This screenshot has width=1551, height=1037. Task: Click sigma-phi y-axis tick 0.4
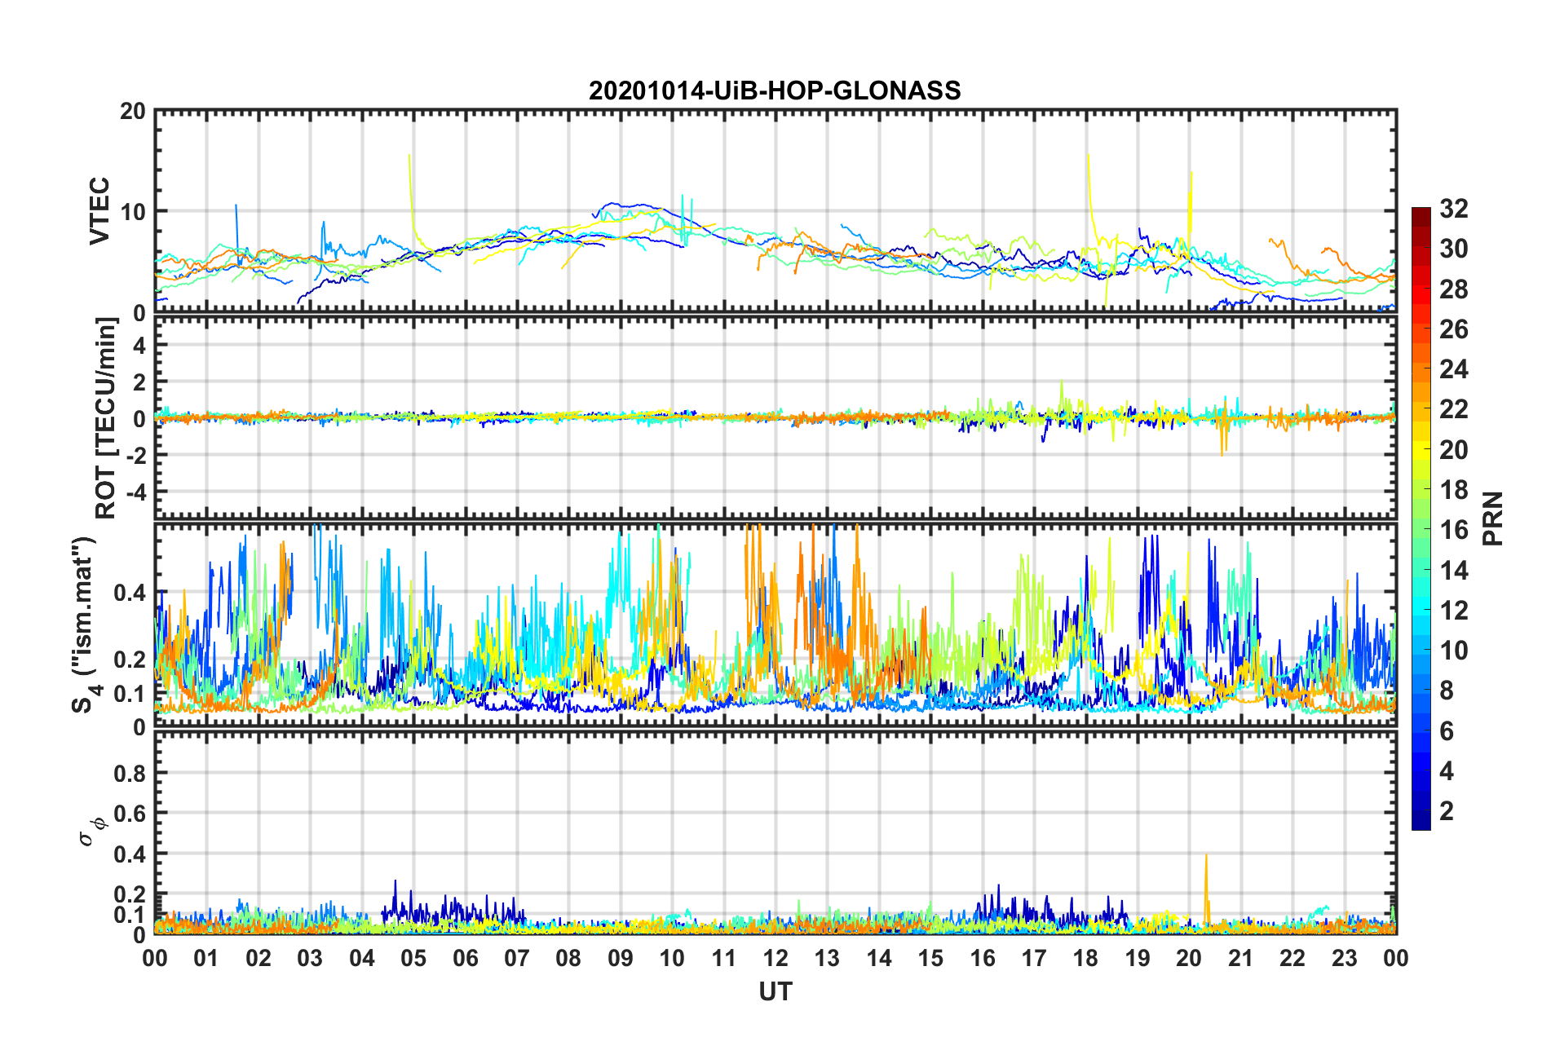pyautogui.click(x=130, y=854)
